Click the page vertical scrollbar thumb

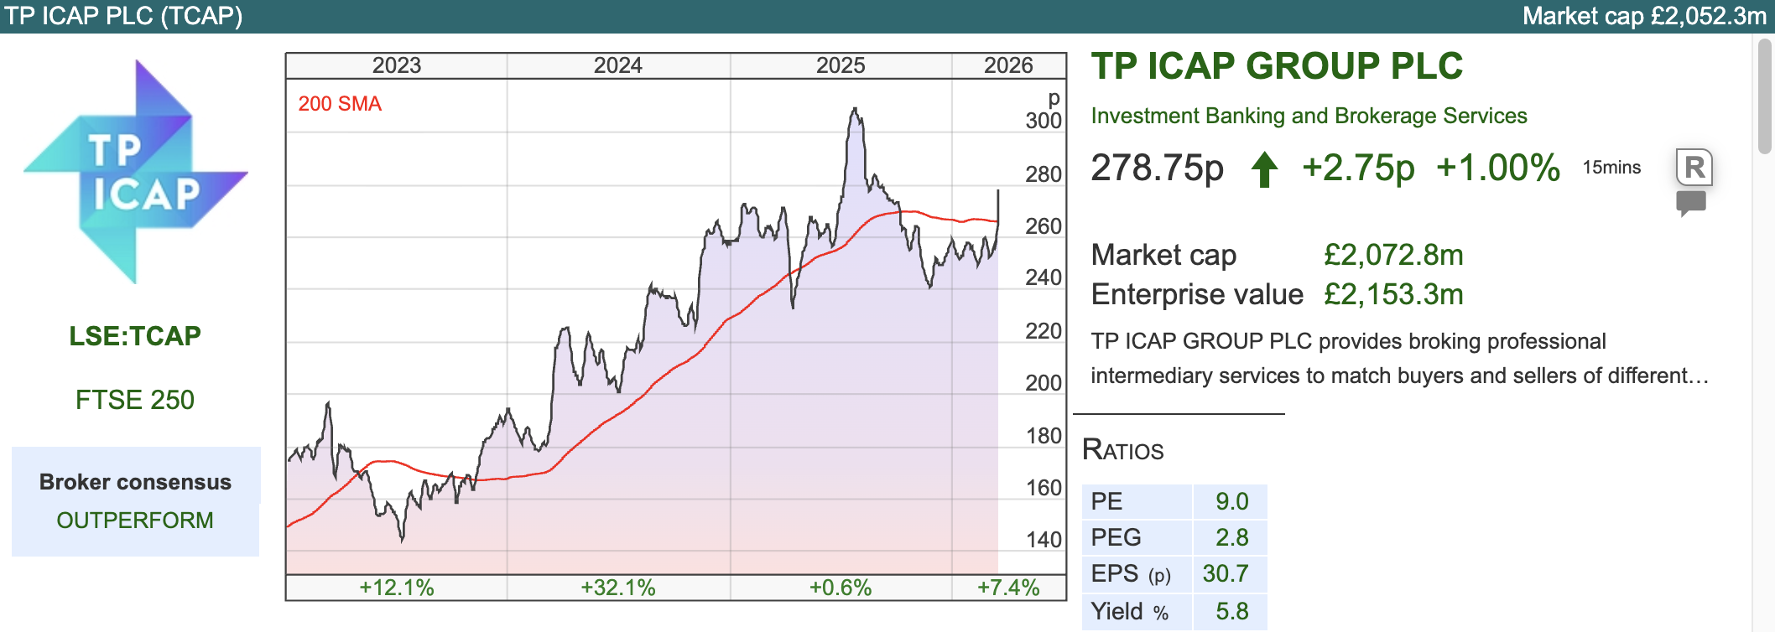click(1764, 96)
